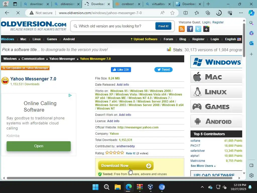Click the Upload Software link

tap(144, 39)
